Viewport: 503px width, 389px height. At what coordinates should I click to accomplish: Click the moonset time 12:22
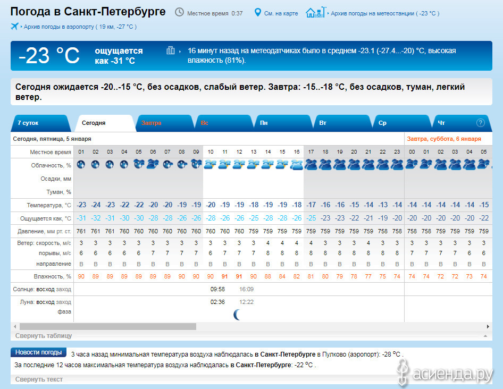(246, 302)
